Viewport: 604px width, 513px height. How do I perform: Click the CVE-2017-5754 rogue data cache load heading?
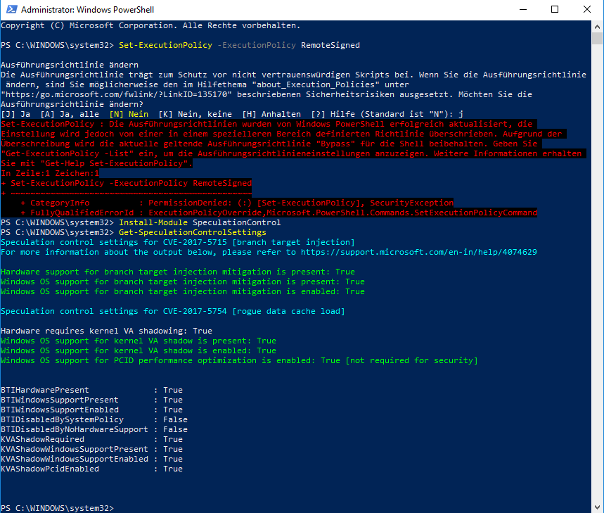click(173, 311)
